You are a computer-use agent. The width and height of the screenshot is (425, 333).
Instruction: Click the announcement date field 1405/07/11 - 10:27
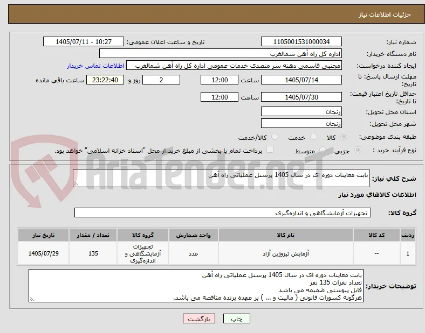click(84, 41)
